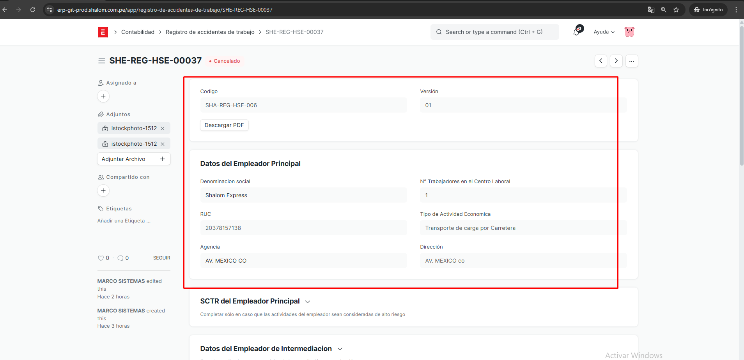744x360 pixels.
Task: Like the document with heart icon
Action: click(101, 258)
